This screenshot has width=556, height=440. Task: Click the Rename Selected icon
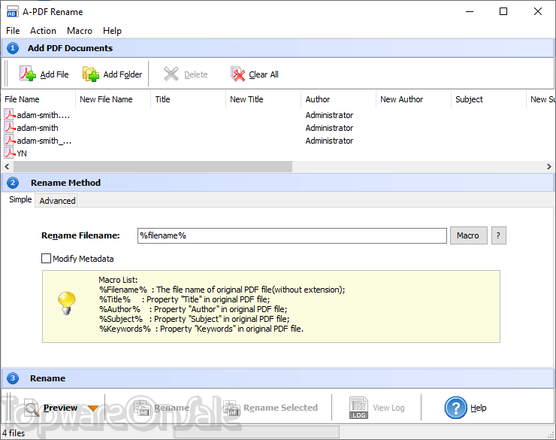[232, 408]
